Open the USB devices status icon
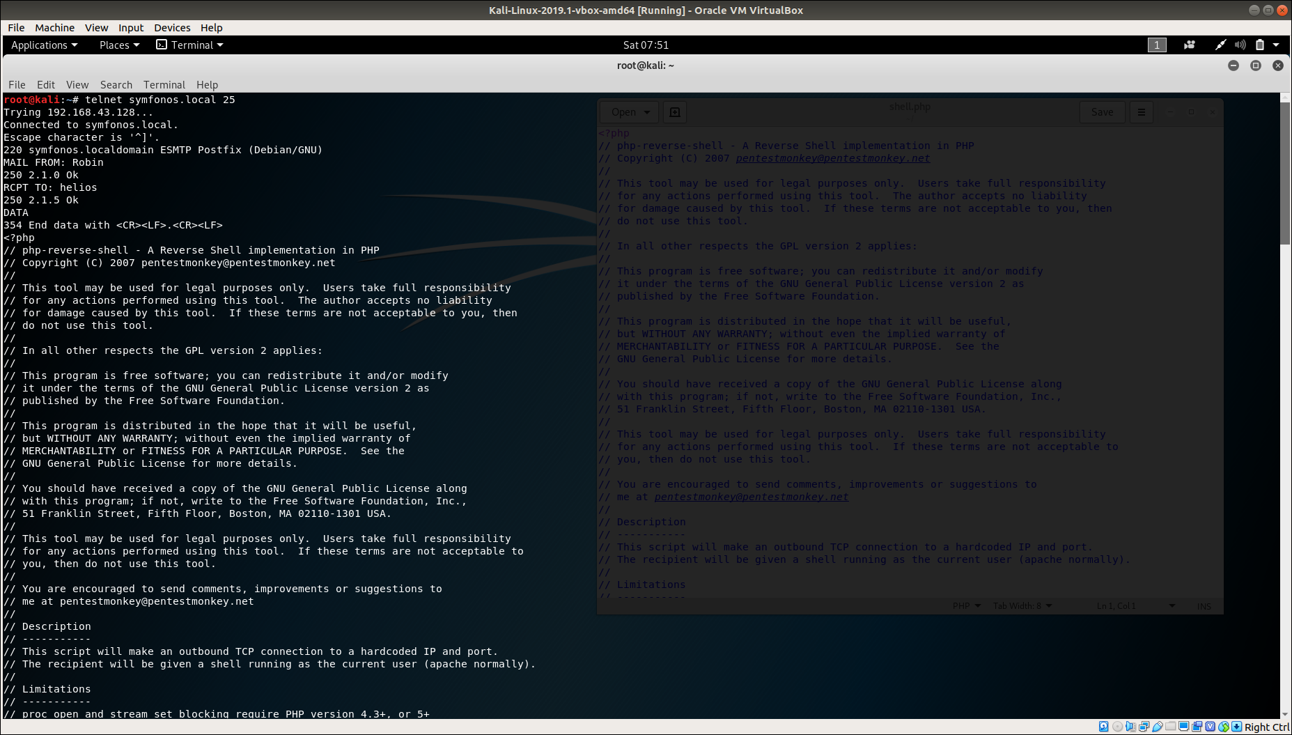 [x=1158, y=727]
